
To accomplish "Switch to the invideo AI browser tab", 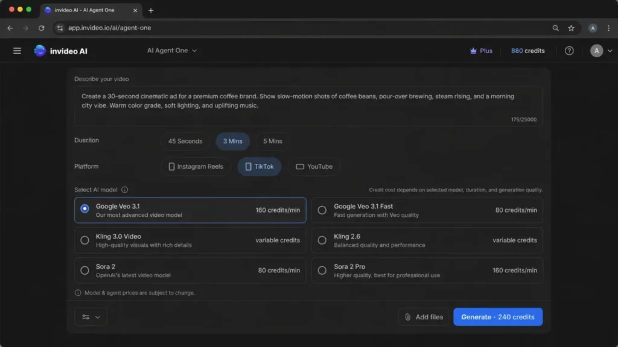I will pyautogui.click(x=91, y=10).
